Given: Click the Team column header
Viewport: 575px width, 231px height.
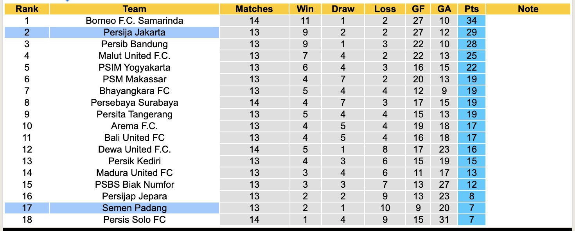Looking at the screenshot, I should tap(134, 9).
